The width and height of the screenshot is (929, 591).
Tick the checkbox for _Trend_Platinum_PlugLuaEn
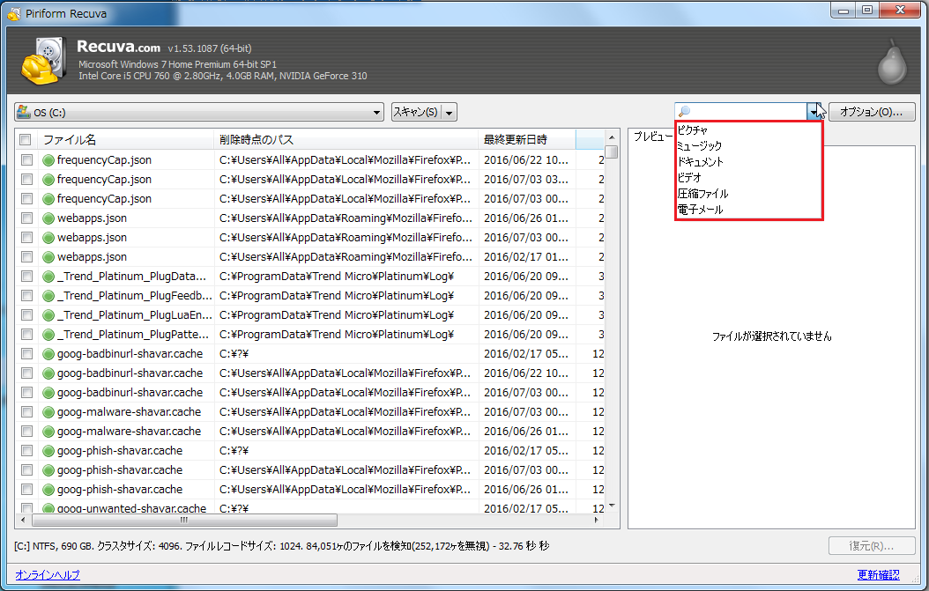pos(26,315)
